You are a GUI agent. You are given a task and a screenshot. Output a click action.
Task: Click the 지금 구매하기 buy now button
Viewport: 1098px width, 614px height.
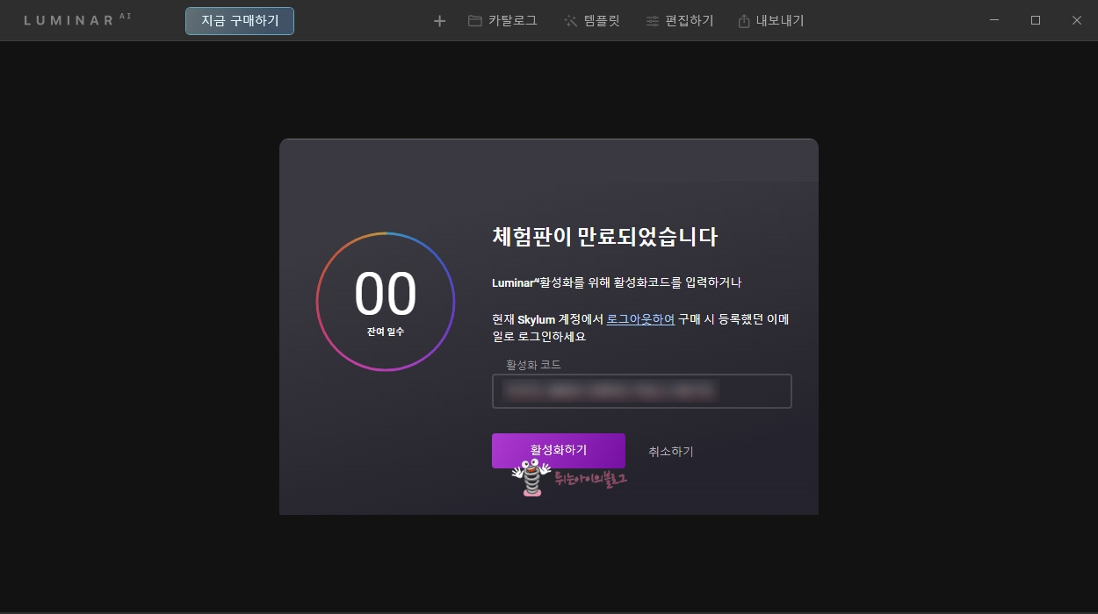239,20
